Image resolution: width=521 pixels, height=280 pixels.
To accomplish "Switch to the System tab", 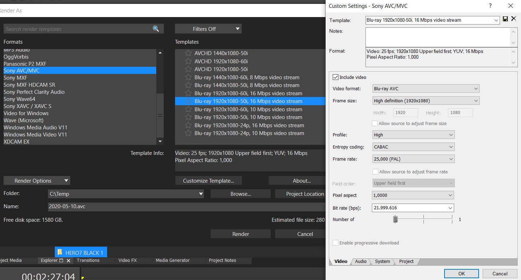I will click(x=382, y=261).
